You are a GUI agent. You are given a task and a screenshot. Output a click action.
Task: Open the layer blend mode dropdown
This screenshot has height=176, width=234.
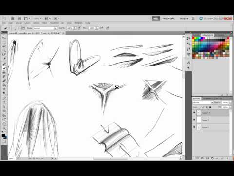(x=203, y=102)
